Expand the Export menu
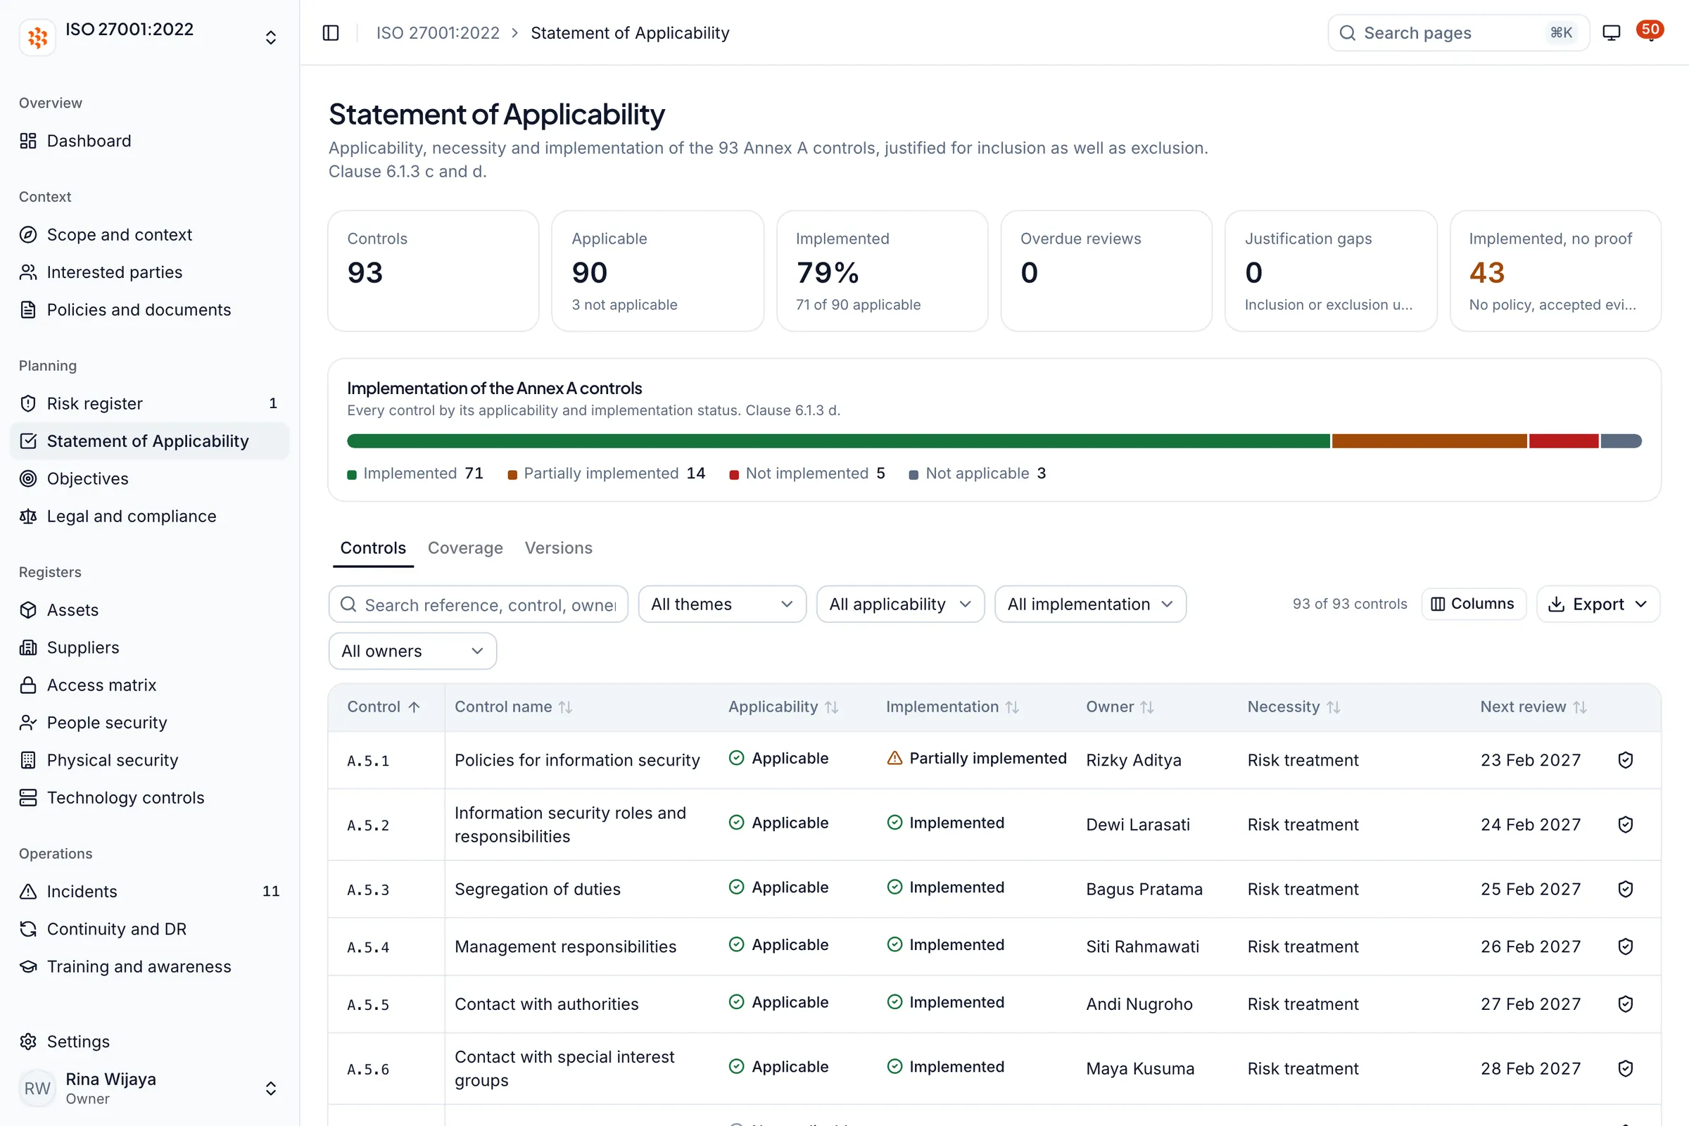 [1598, 604]
